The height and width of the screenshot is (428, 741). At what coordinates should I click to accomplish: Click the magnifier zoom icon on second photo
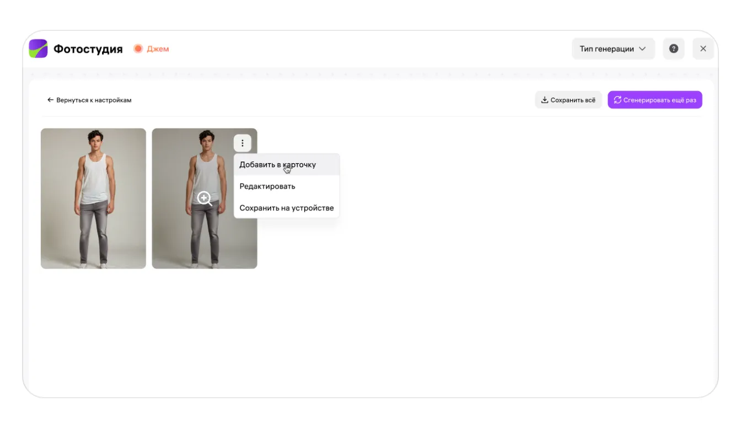[x=205, y=199]
